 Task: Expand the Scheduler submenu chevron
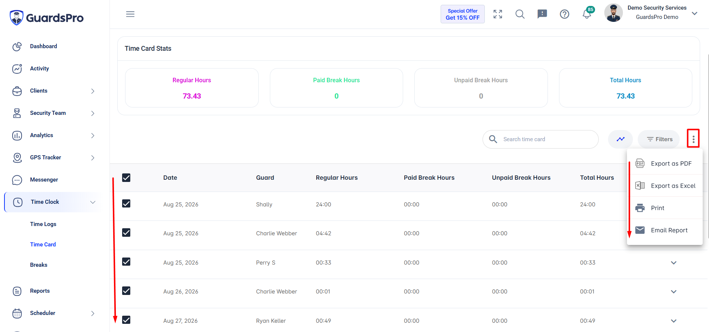(x=93, y=313)
